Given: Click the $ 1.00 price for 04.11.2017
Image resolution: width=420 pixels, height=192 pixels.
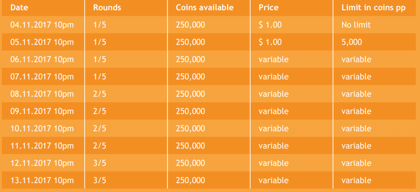Looking at the screenshot, I should coord(270,25).
